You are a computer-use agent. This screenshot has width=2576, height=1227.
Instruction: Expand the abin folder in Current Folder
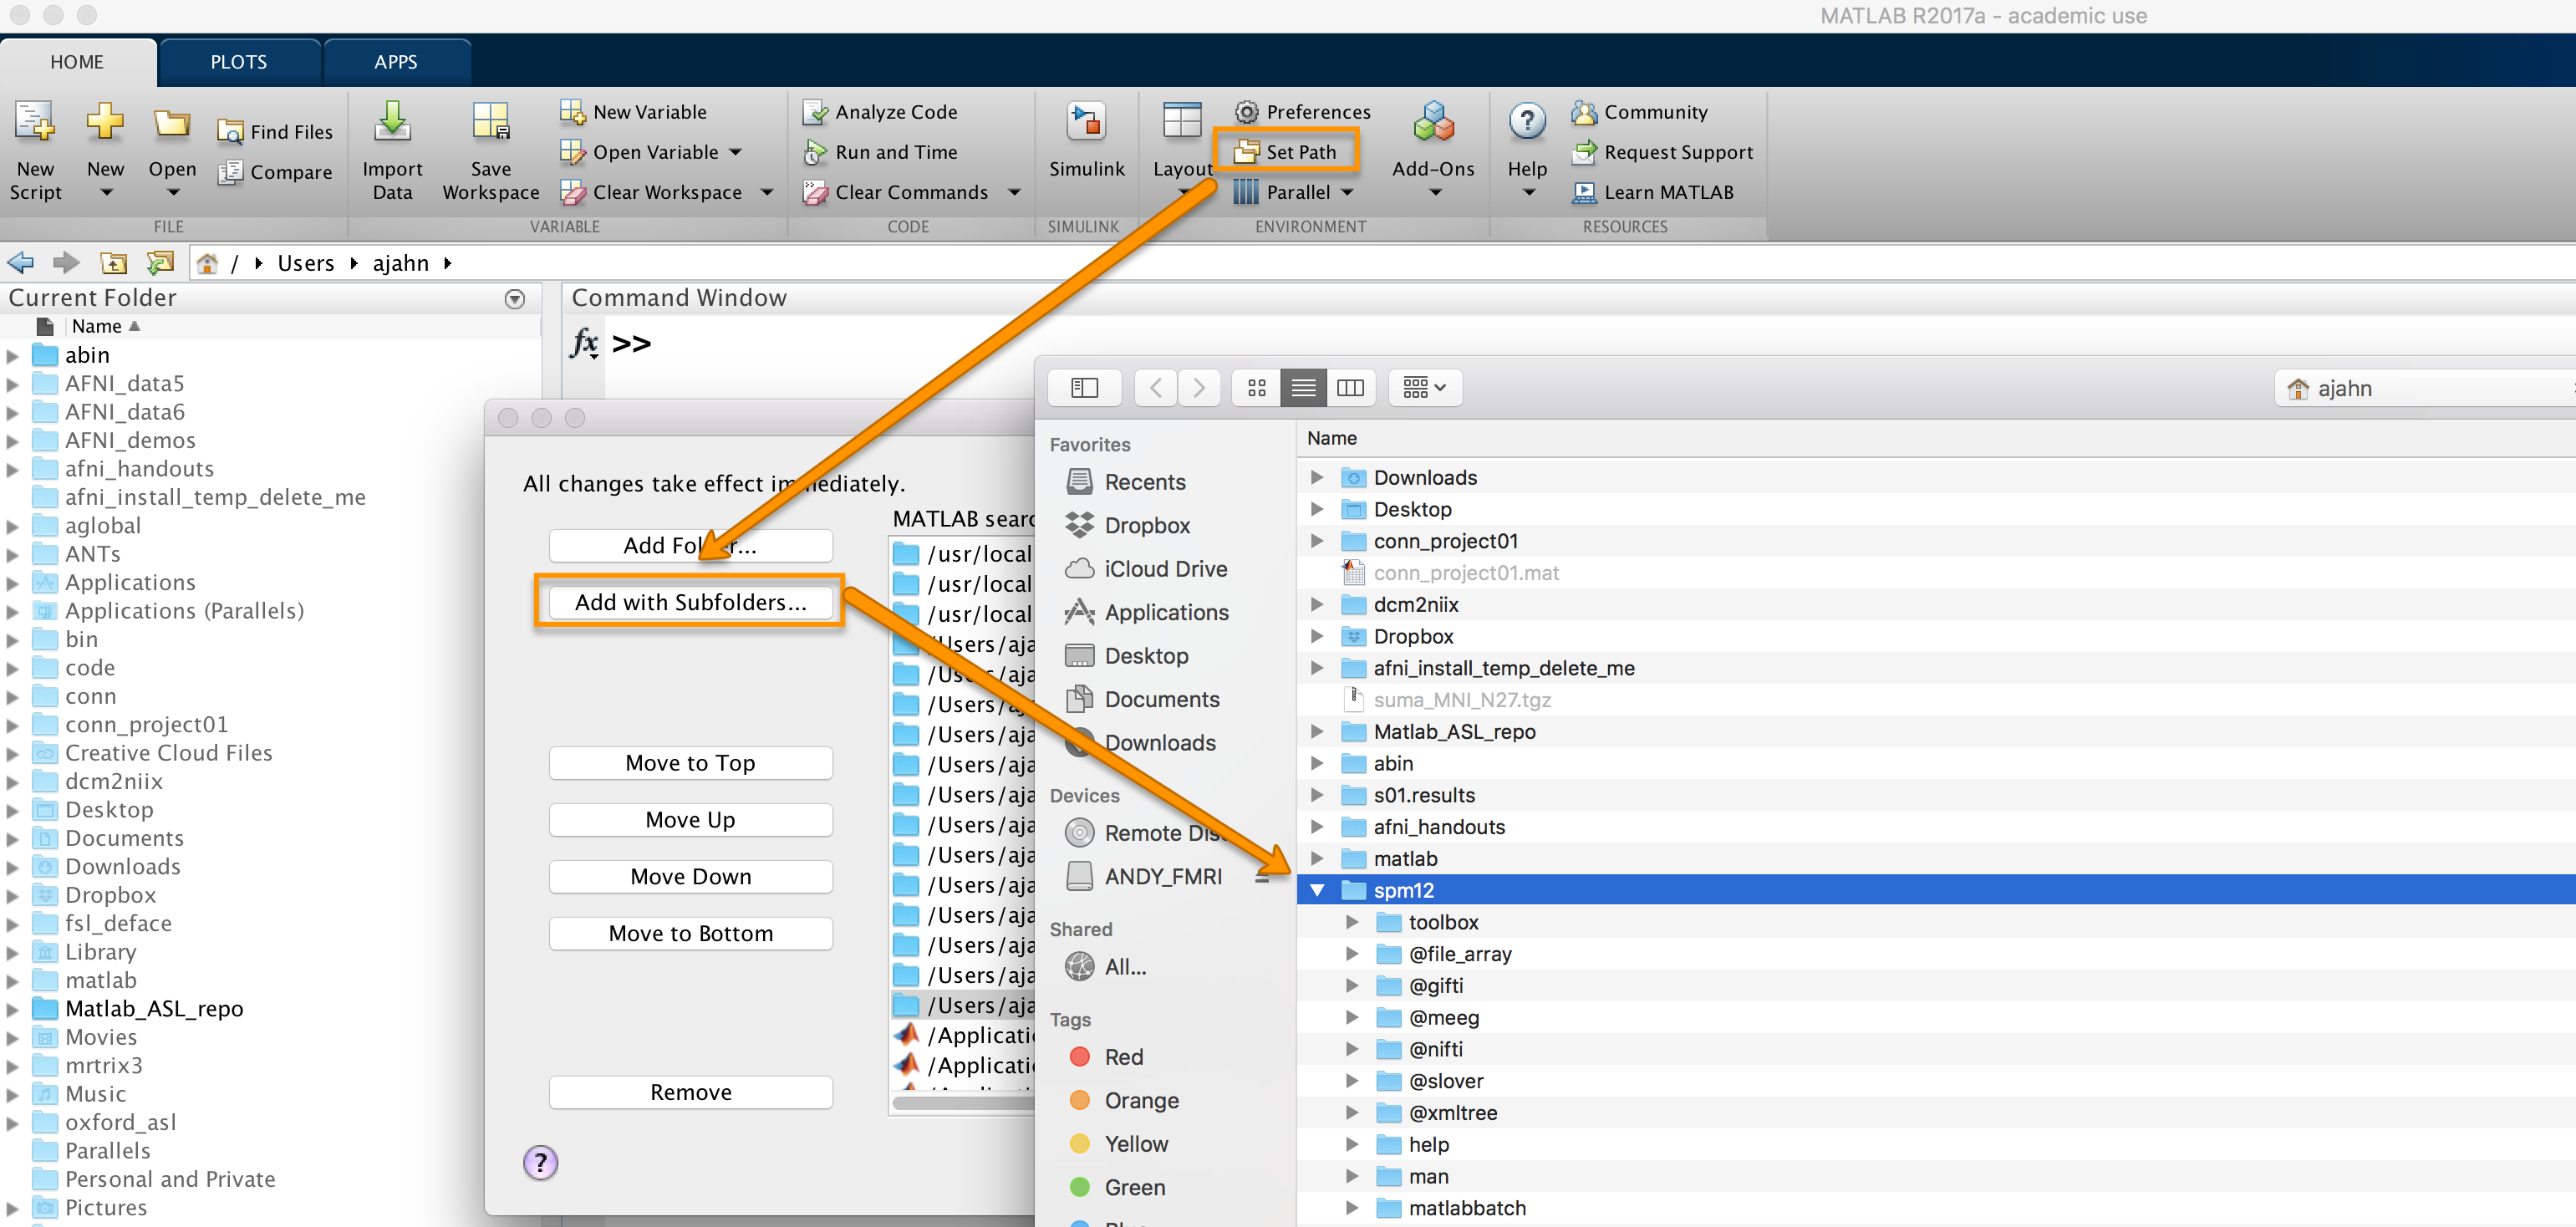(x=12, y=355)
